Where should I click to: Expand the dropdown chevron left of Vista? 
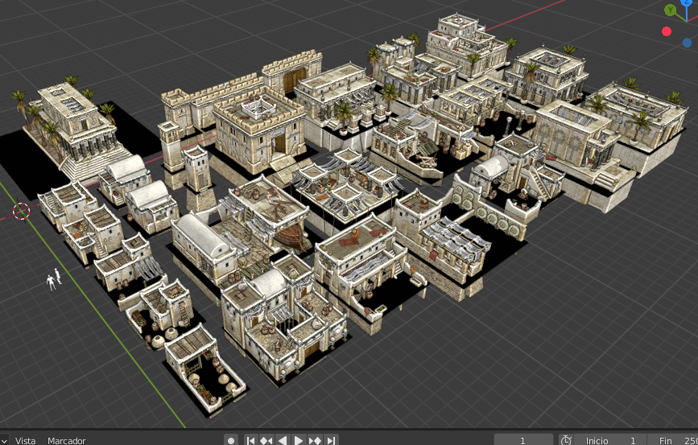click(x=5, y=440)
